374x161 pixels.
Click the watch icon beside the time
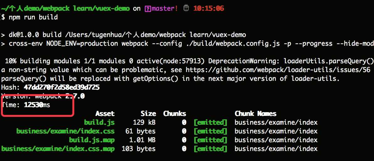click(186, 8)
